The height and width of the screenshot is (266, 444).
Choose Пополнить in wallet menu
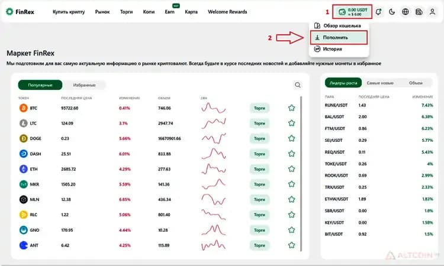point(339,38)
